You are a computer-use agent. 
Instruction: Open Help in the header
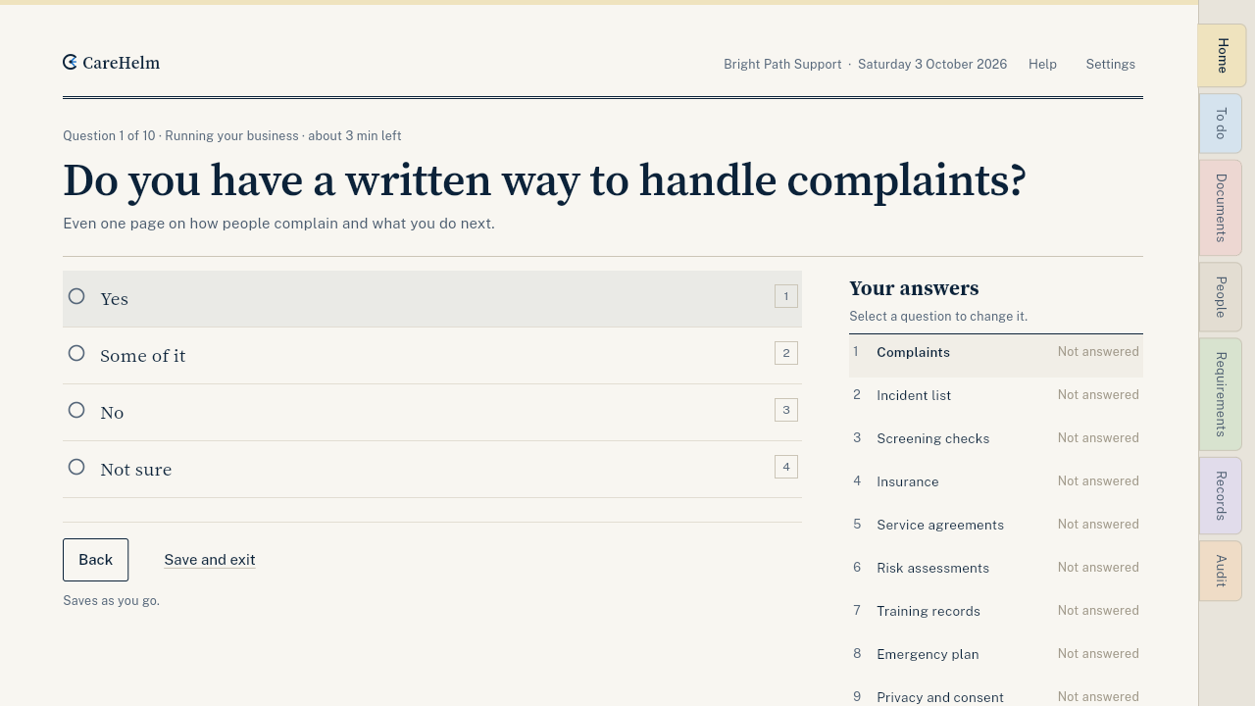[1042, 64]
